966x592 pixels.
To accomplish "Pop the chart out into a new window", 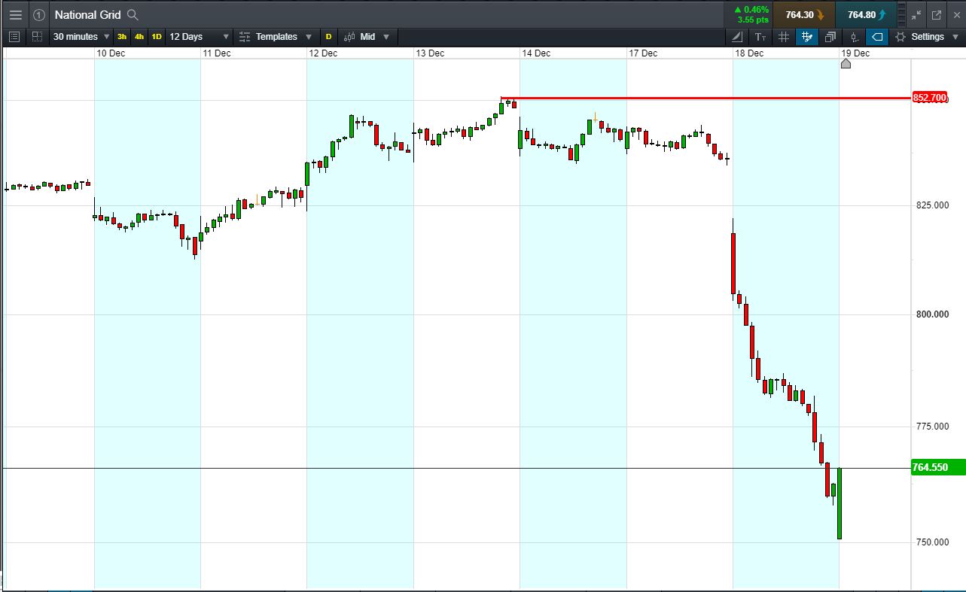I will coord(937,15).
